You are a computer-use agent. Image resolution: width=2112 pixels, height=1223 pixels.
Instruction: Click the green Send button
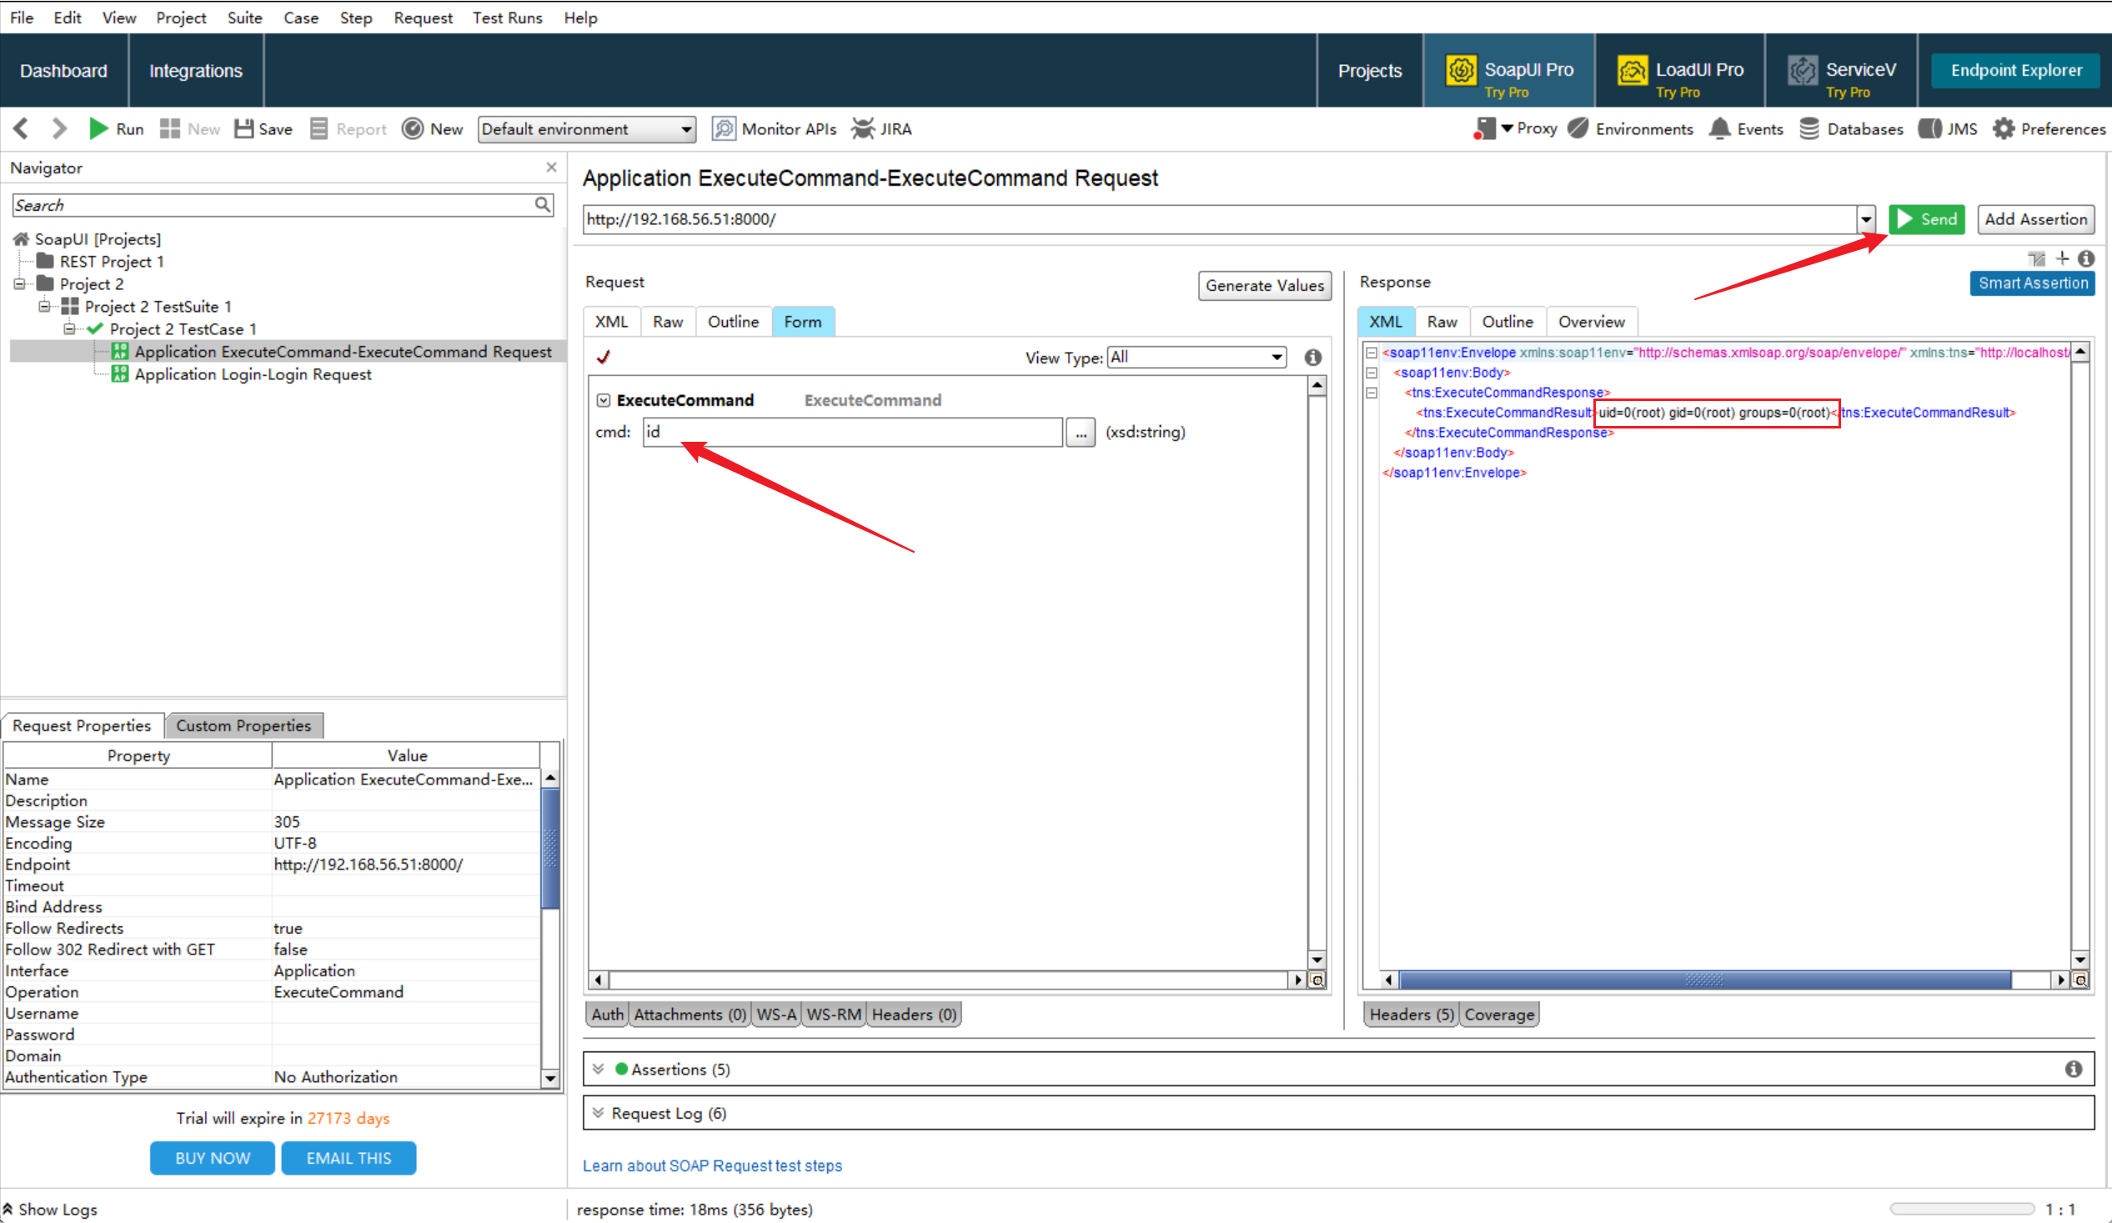pyautogui.click(x=1926, y=219)
